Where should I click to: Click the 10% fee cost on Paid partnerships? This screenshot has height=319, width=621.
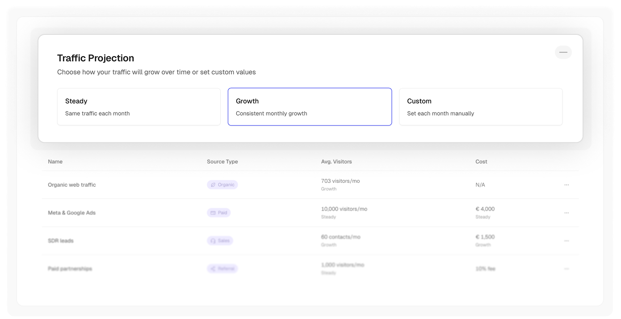(486, 269)
